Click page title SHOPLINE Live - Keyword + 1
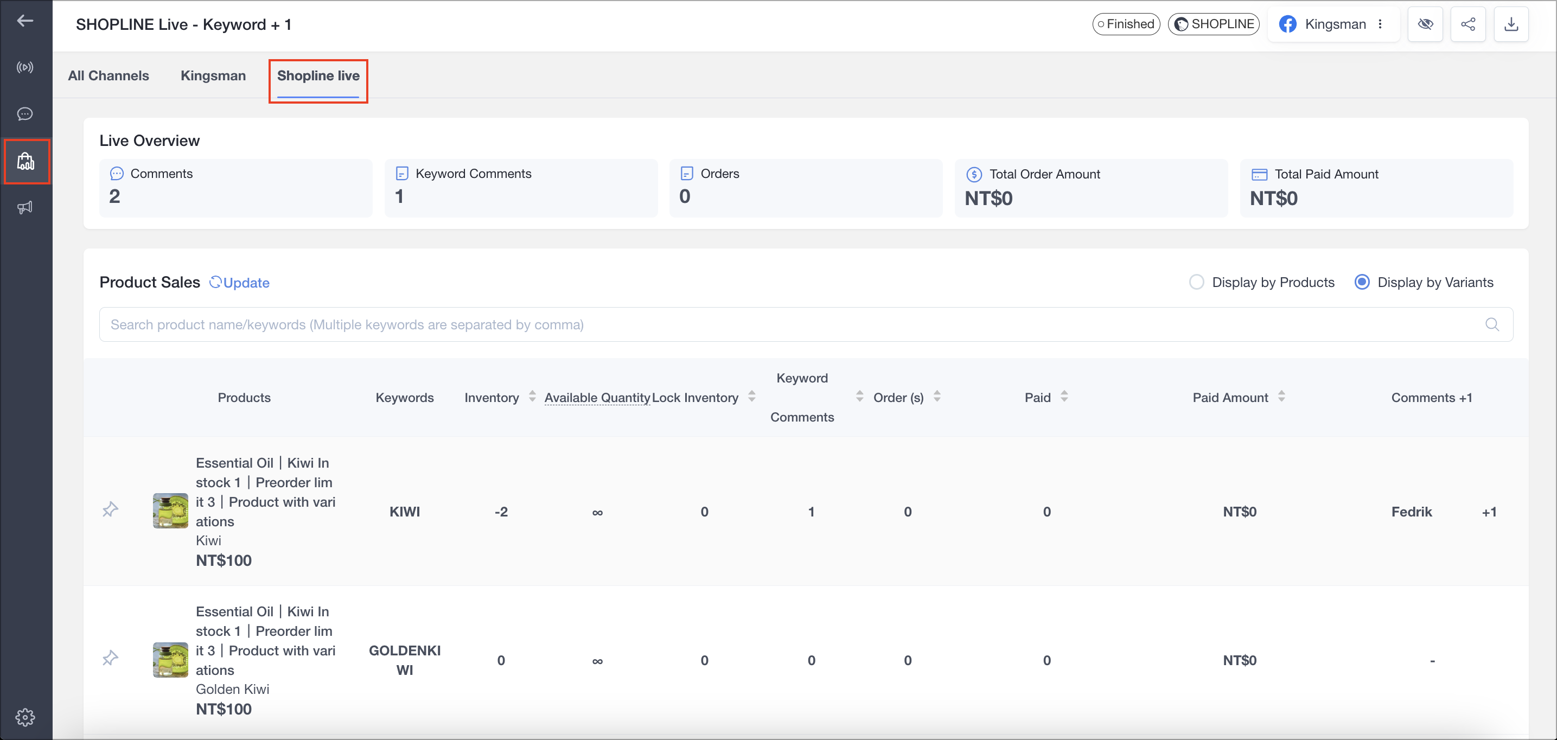The image size is (1557, 740). point(184,24)
